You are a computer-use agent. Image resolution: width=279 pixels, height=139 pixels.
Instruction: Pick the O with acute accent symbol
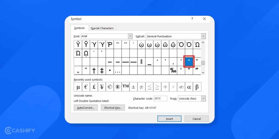pos(189,45)
